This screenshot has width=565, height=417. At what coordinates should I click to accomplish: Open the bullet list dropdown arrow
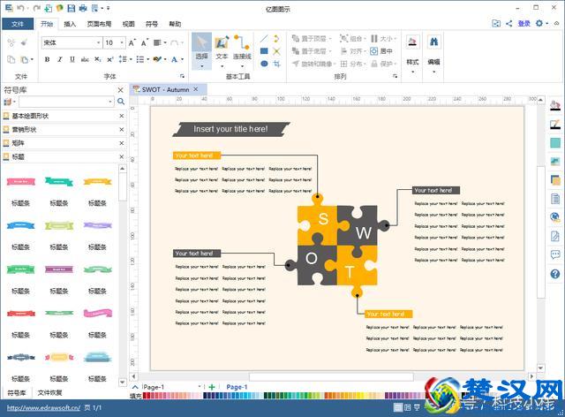tap(148, 59)
